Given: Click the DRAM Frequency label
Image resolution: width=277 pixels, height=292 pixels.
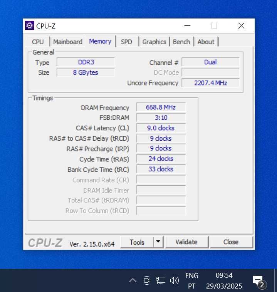Looking at the screenshot, I should click(105, 107).
